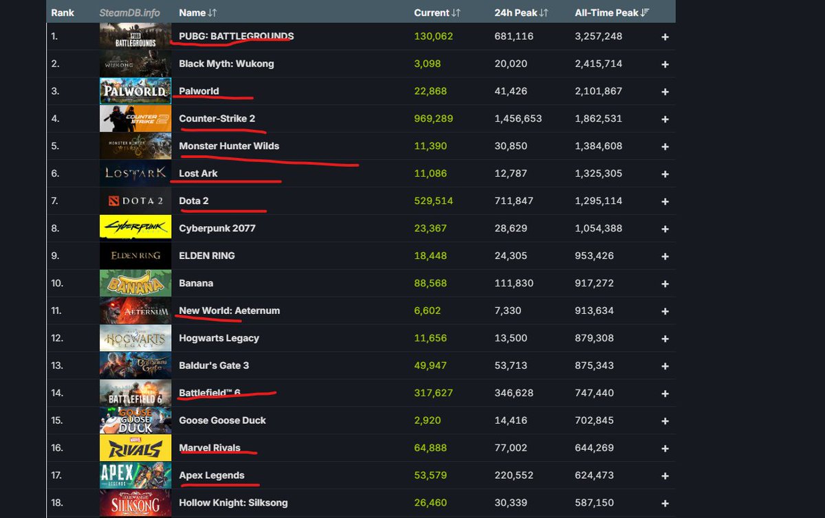Open the ELDEN RING game link
Viewport: 825px width, 518px height.
click(207, 256)
